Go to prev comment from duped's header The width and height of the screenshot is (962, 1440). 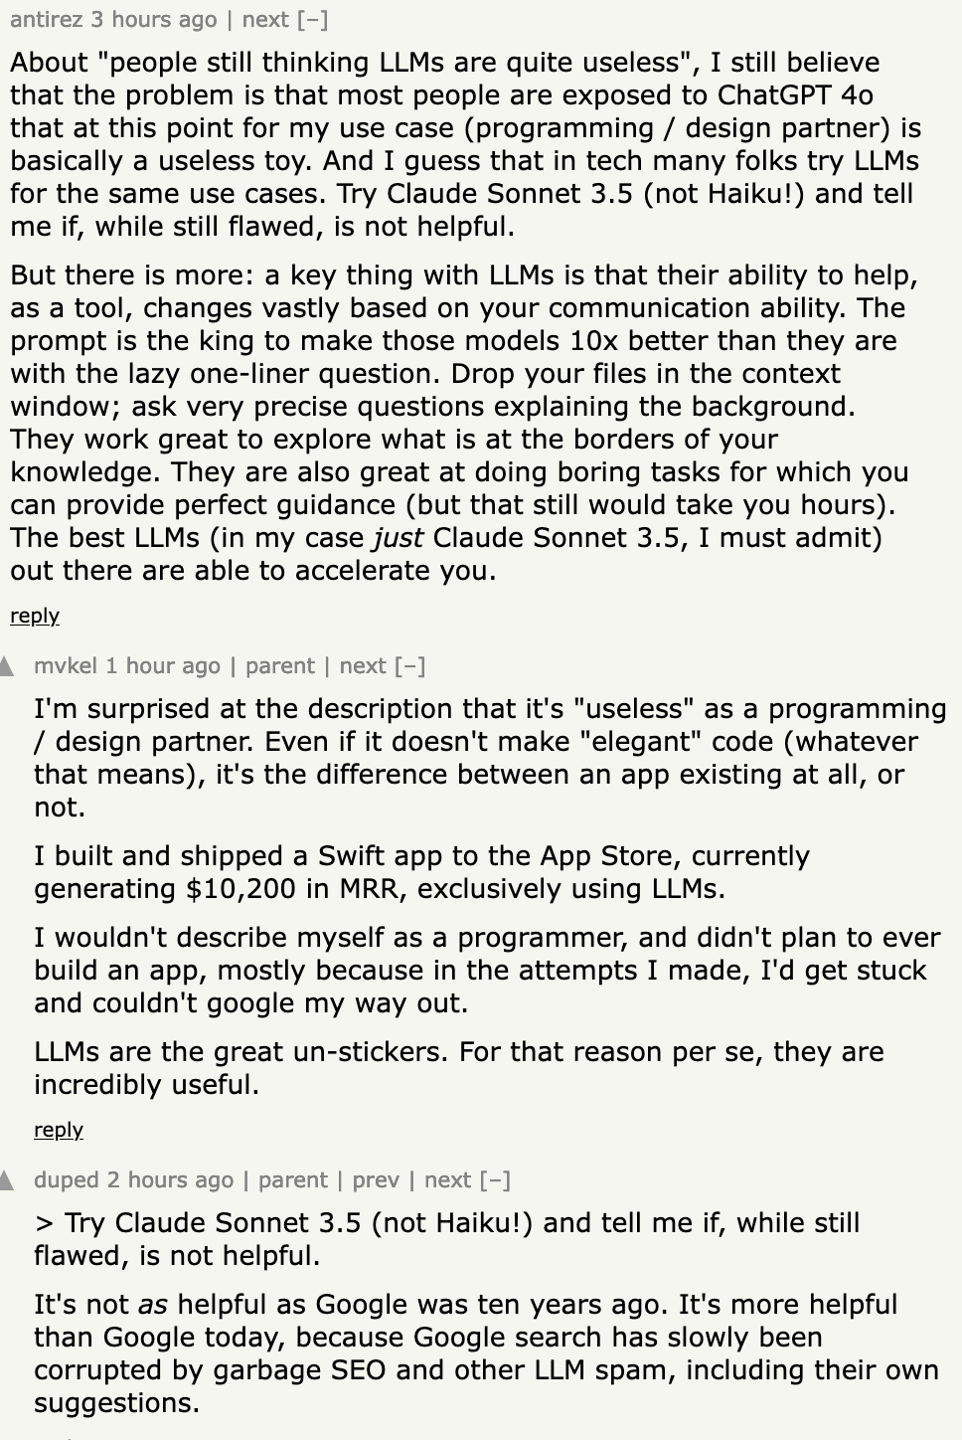point(376,1180)
